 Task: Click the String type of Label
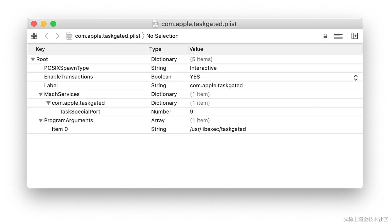pos(159,85)
